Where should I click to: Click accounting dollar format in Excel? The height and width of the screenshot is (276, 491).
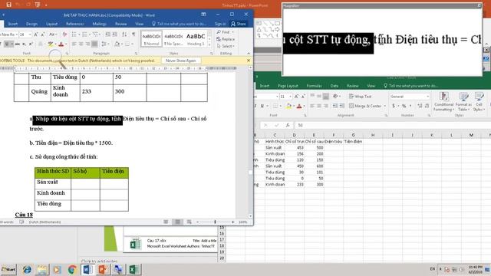394,106
